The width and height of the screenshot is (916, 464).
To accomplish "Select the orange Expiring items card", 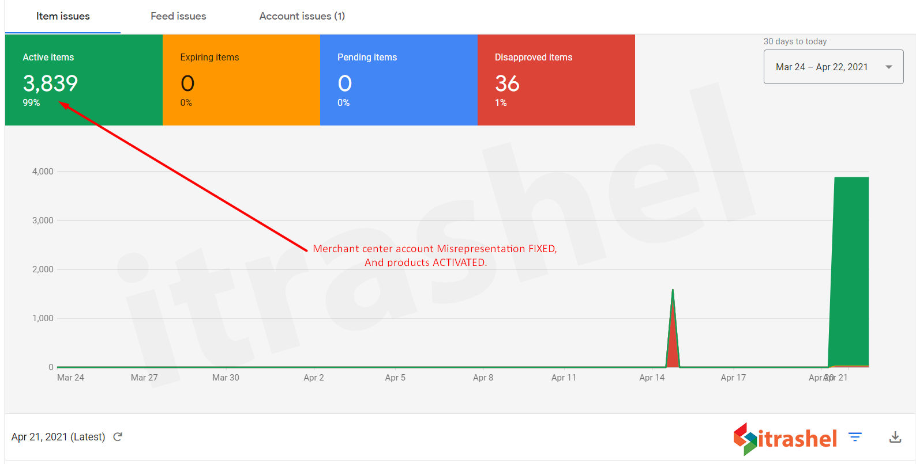I will (241, 80).
